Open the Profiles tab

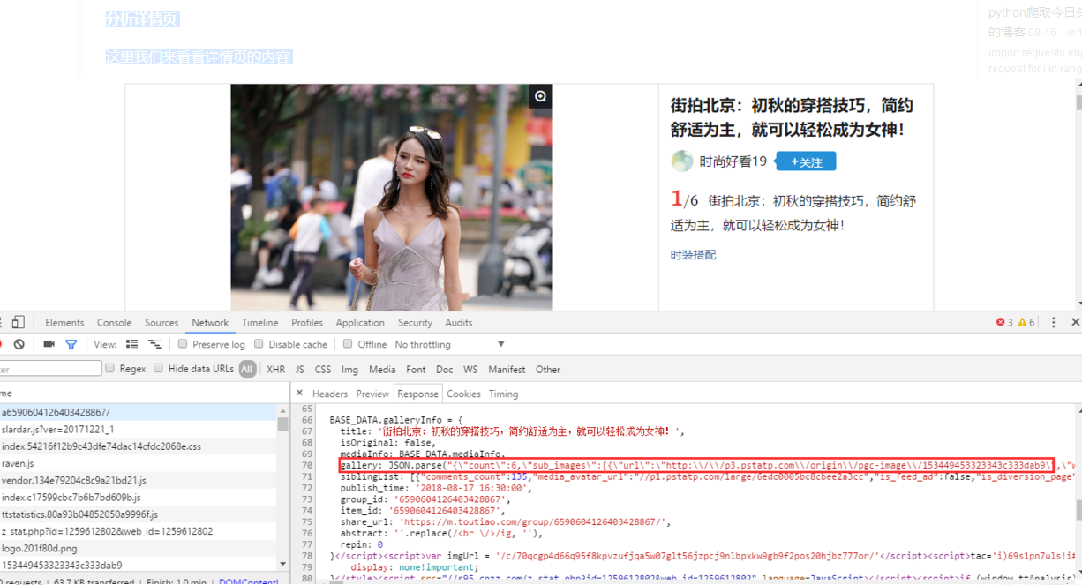(x=307, y=323)
